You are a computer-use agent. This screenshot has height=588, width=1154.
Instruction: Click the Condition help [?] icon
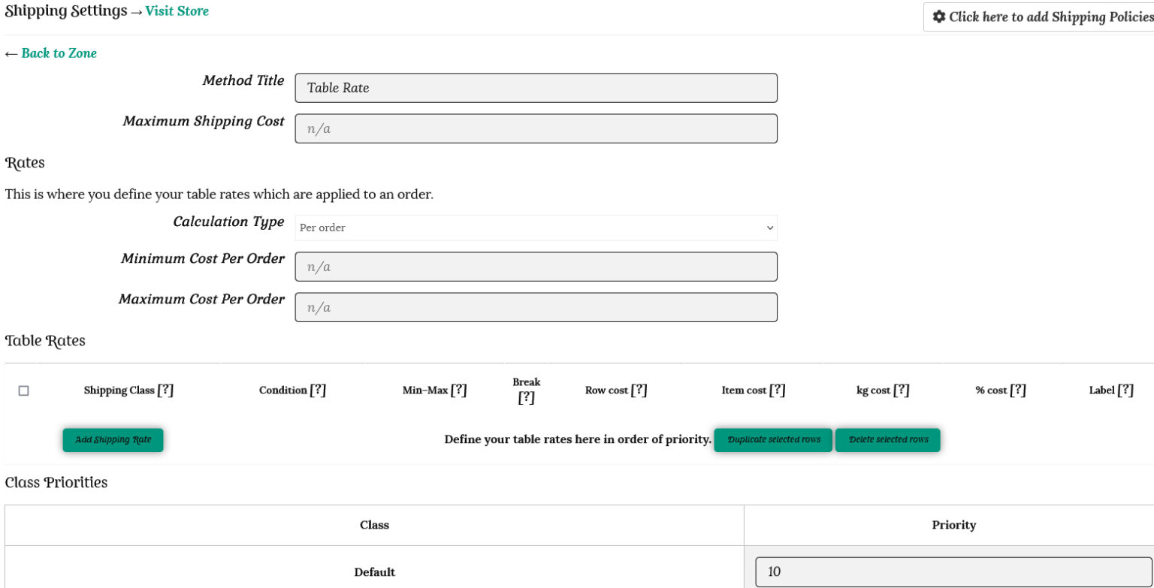click(319, 390)
